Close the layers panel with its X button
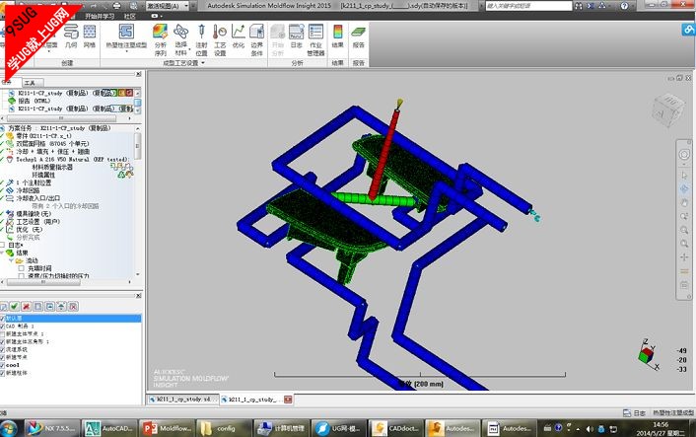Viewport: 696px width, 437px height. click(138, 295)
